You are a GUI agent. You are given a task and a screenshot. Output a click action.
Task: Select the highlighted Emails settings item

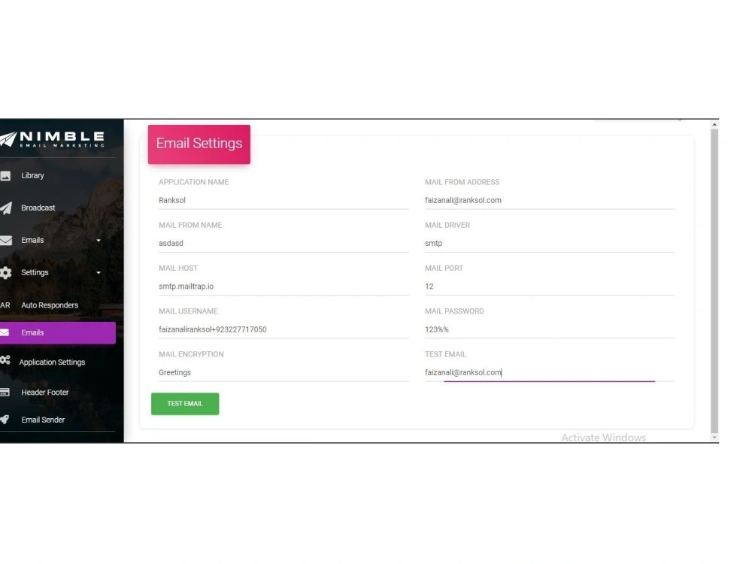click(58, 332)
